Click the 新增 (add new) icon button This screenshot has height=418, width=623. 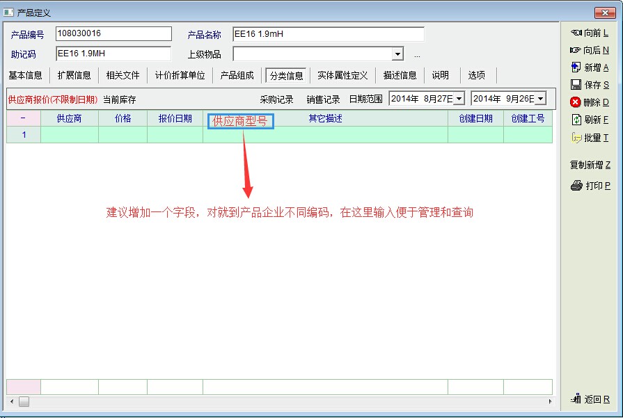pos(589,67)
